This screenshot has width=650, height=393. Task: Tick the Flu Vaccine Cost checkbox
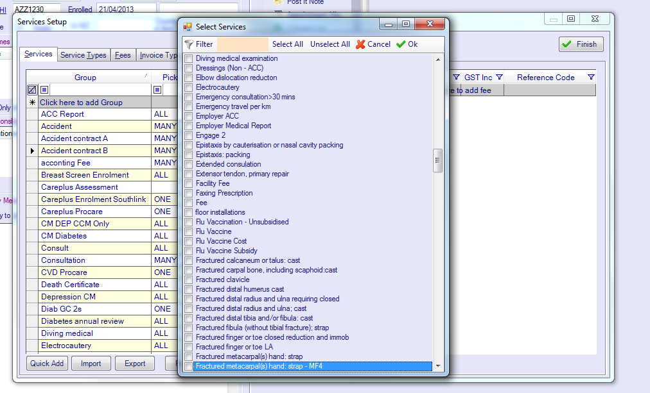pos(189,241)
